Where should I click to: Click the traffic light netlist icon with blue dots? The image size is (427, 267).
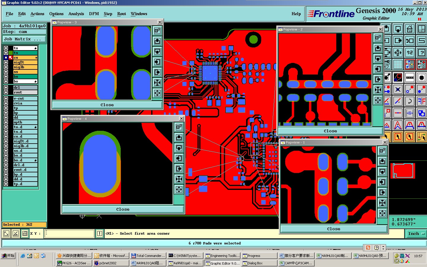click(410, 64)
